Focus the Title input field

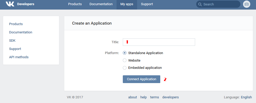click(x=159, y=42)
